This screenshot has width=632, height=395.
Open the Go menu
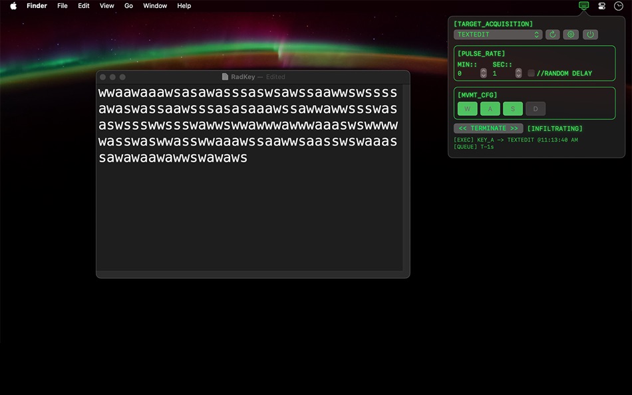[x=128, y=5]
